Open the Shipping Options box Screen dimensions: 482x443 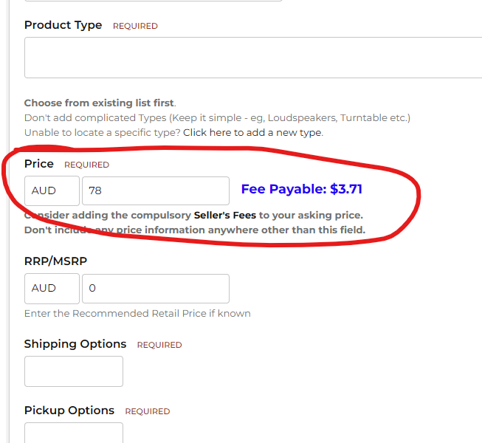(x=74, y=371)
